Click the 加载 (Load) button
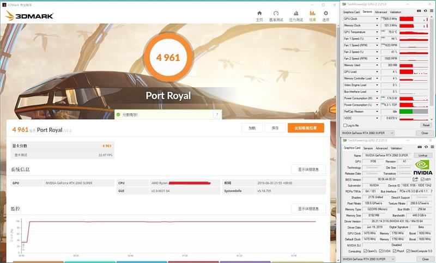Screen dimensions: 436x263 pos(252,128)
